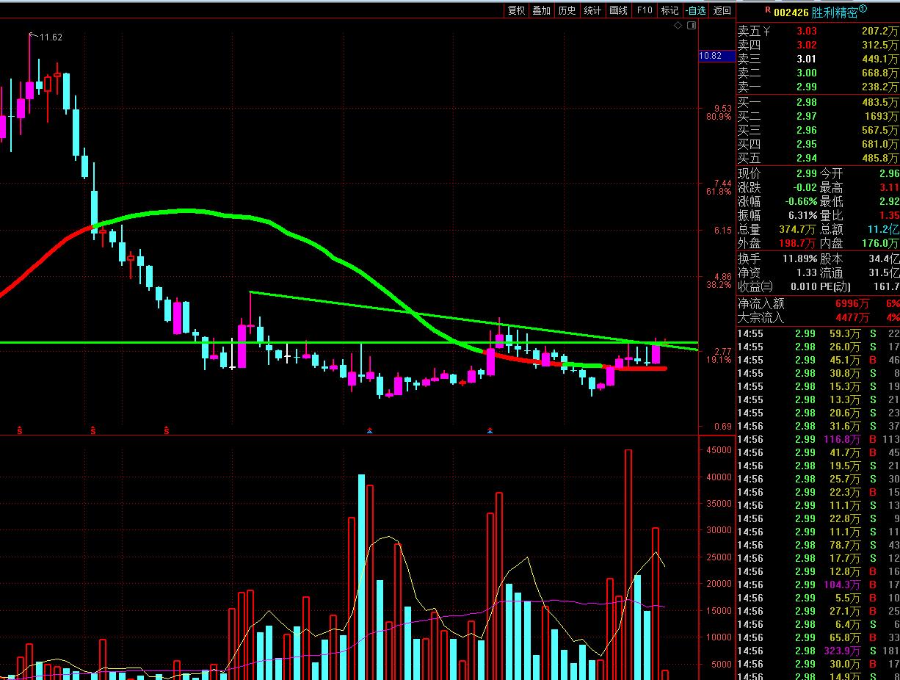The image size is (900, 680).
Task: Click the 股本 34.4亿 value
Action: tap(885, 258)
